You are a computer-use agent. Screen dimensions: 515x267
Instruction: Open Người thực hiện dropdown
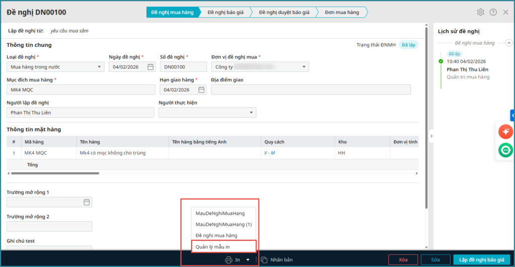pos(251,112)
